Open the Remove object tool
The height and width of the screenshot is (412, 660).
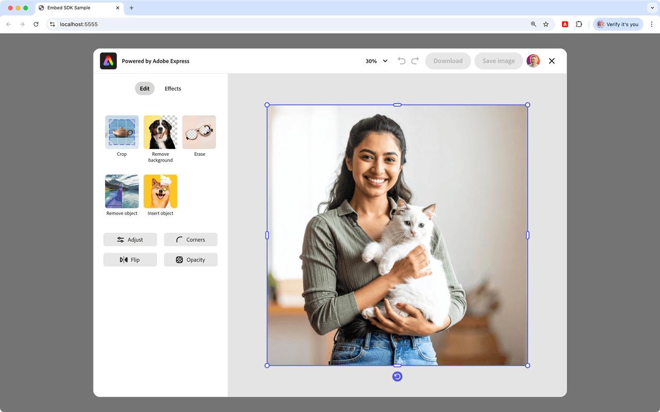122,191
